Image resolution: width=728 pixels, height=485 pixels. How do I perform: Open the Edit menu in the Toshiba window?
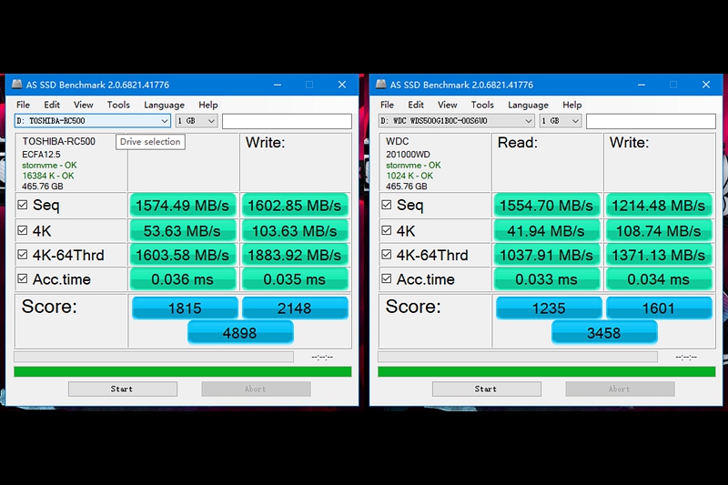[x=52, y=105]
